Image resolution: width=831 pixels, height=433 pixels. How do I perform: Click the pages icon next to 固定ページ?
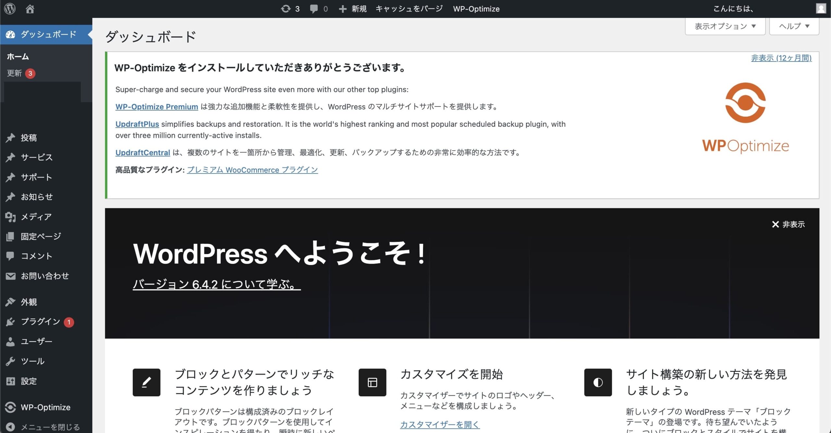[x=10, y=236]
